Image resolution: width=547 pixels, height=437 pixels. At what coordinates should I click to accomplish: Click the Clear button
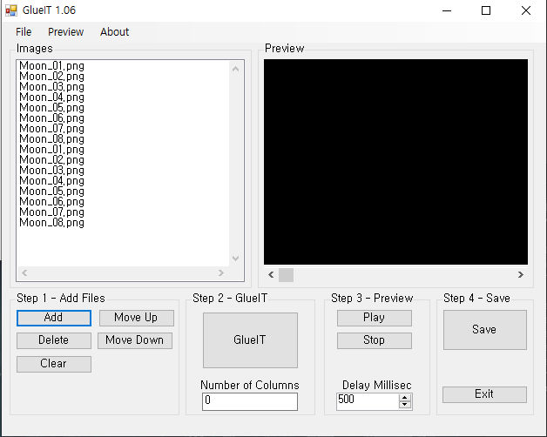tap(54, 364)
